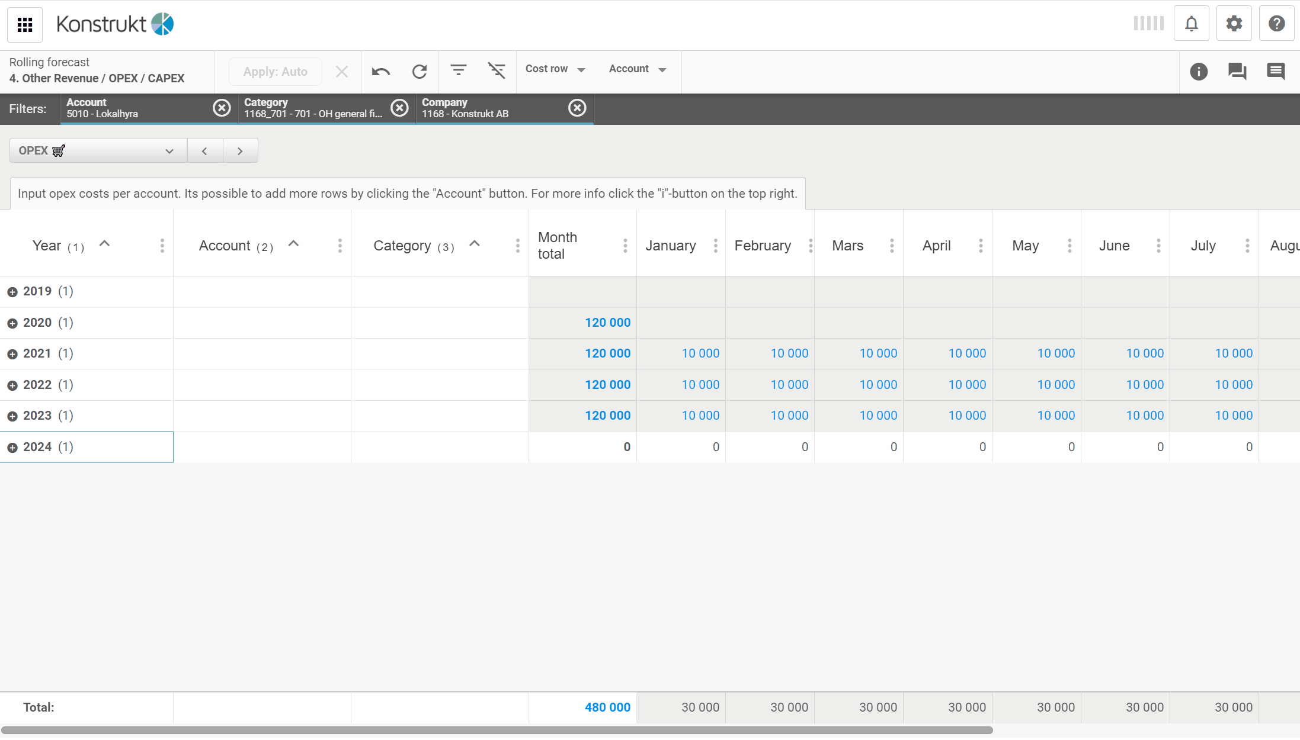Remove the Company Konstrukt AB filter
Image resolution: width=1300 pixels, height=740 pixels.
pyautogui.click(x=577, y=108)
